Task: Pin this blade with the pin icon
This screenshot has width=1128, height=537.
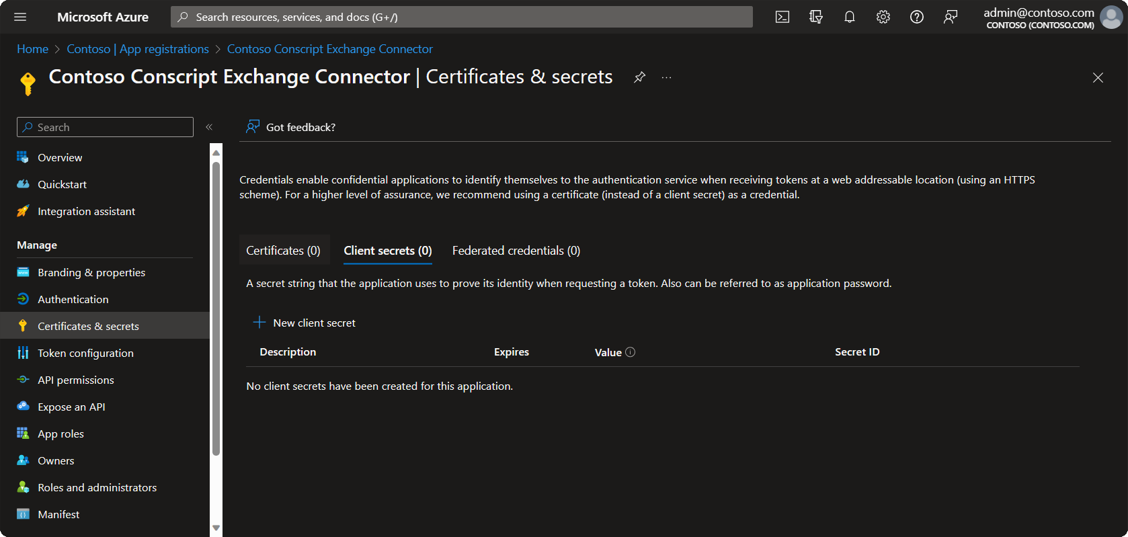Action: pyautogui.click(x=639, y=77)
